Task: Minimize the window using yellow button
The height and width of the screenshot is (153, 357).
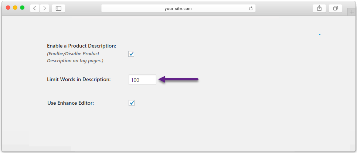Action: click(15, 8)
